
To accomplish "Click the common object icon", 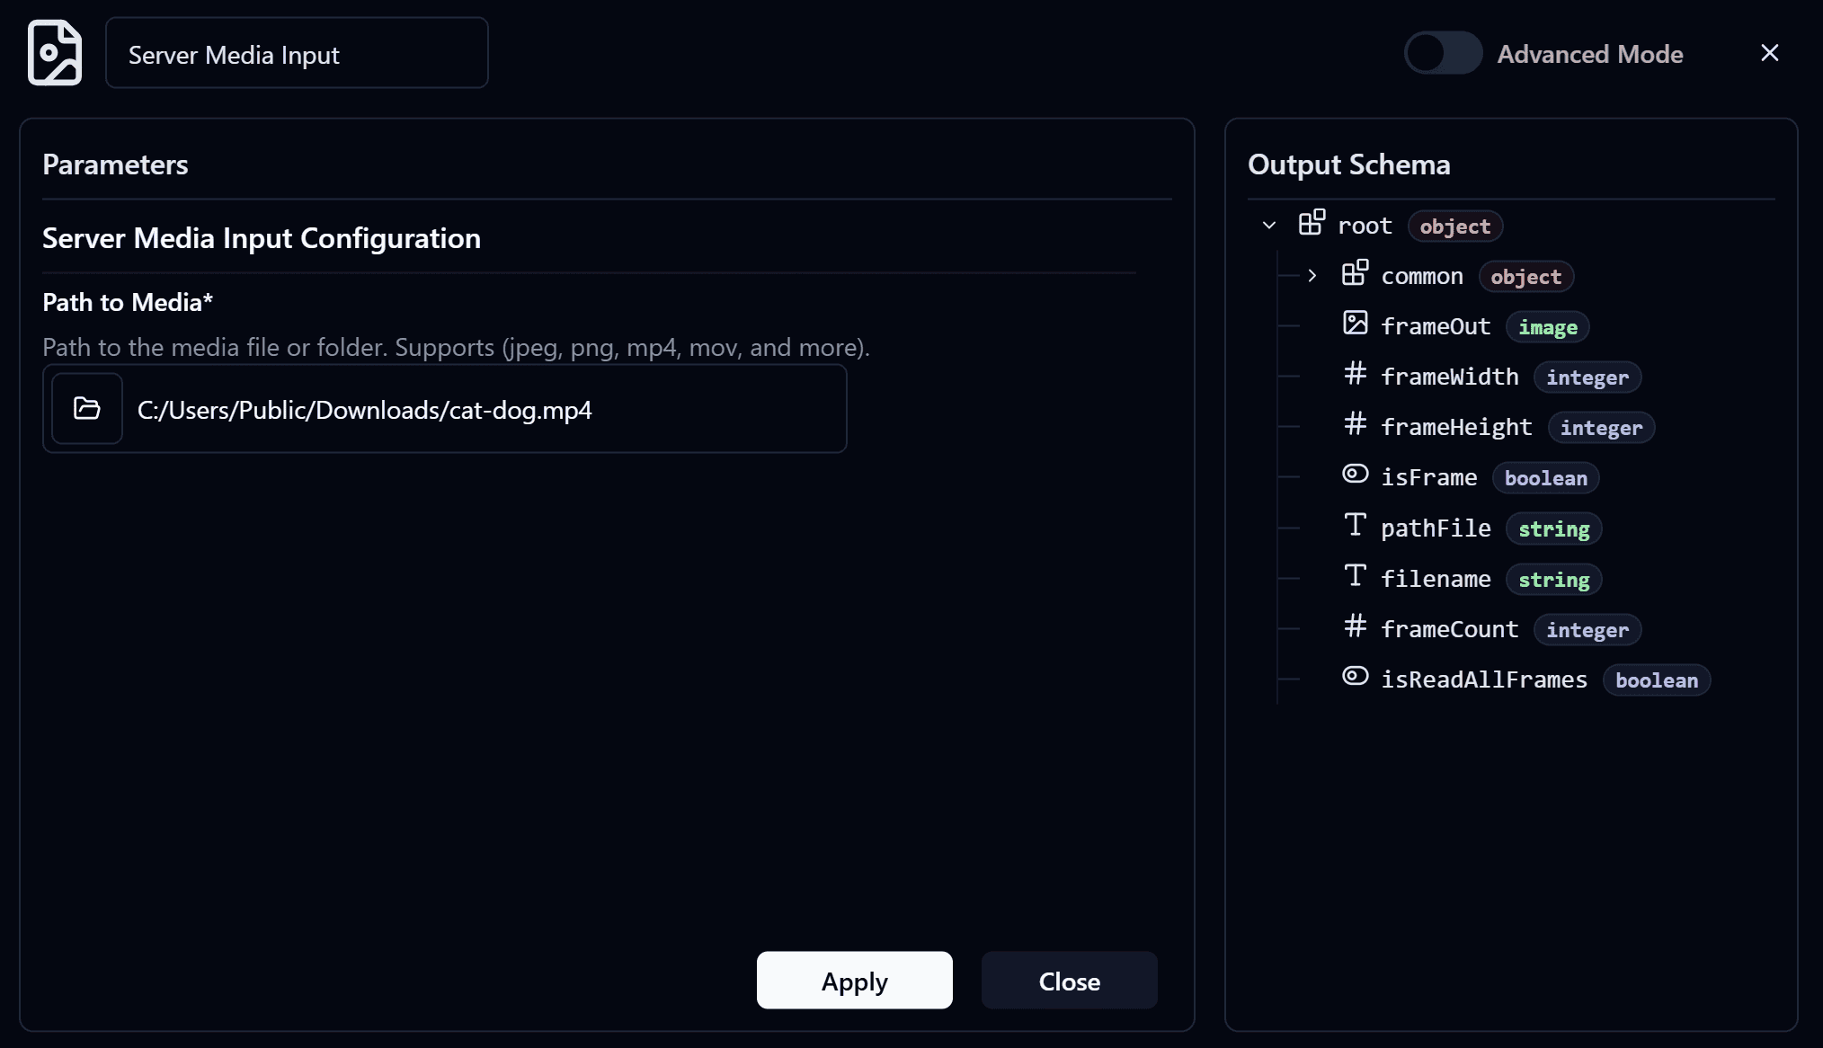I will [1355, 272].
